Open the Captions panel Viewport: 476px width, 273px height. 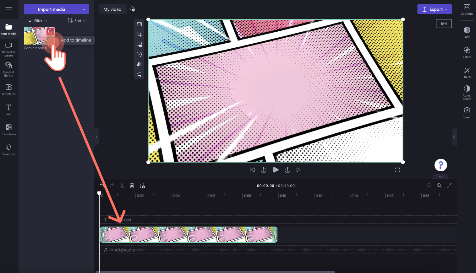pos(467,9)
